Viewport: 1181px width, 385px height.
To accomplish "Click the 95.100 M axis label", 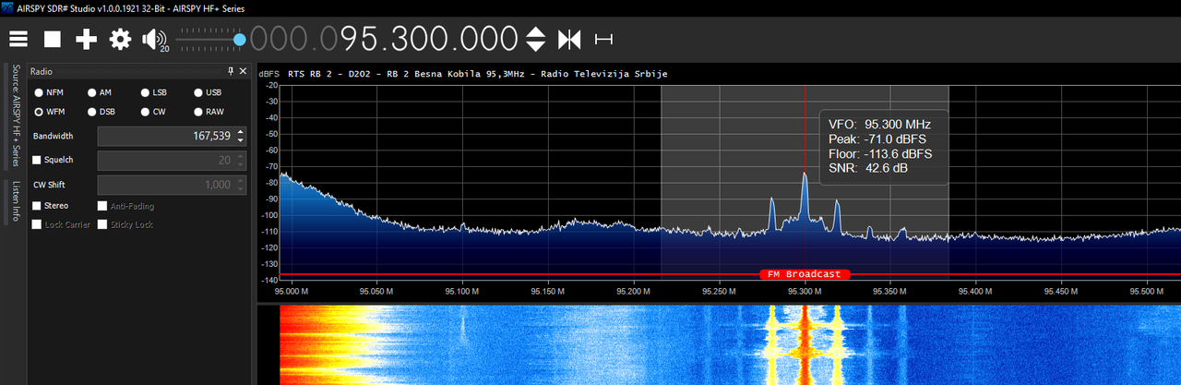I will point(462,291).
